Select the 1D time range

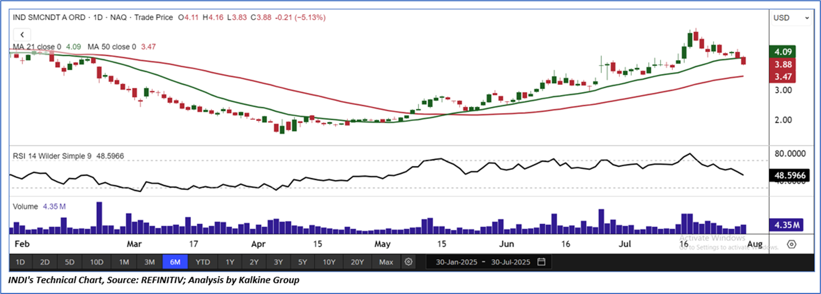pos(20,262)
